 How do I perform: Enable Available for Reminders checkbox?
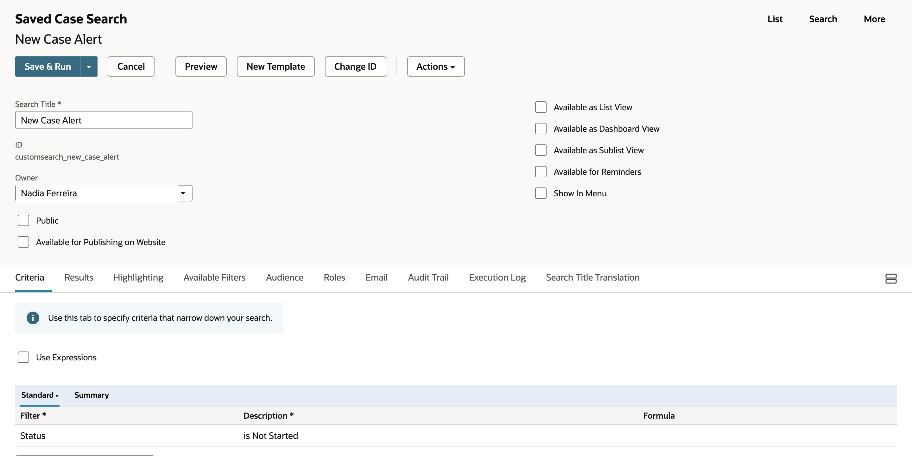pyautogui.click(x=541, y=172)
